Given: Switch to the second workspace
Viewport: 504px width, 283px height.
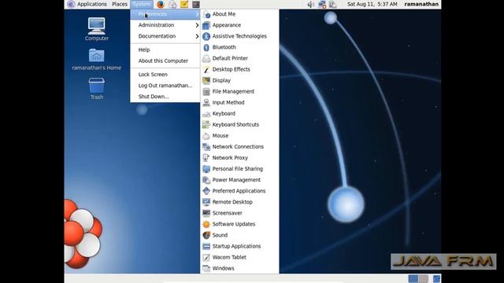Looking at the screenshot, I should (424, 278).
